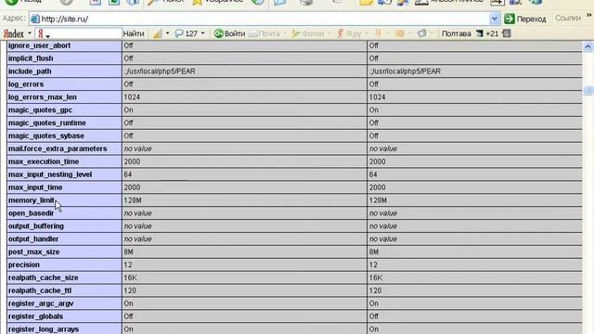Click the register_argc_argv directive cell
The width and height of the screenshot is (594, 334).
click(x=64, y=303)
